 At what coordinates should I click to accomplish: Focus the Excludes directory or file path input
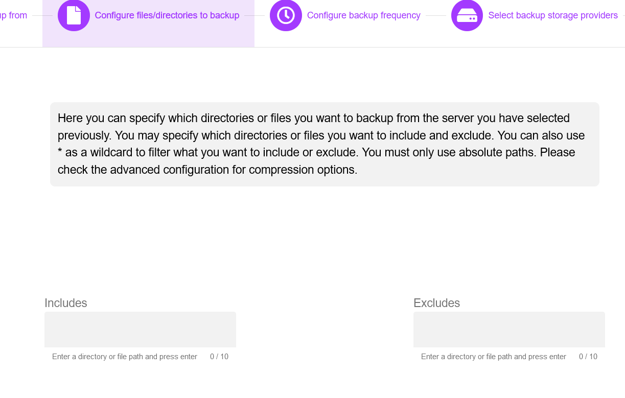494,357
